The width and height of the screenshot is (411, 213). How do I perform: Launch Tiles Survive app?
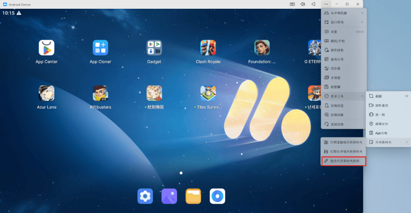click(x=208, y=93)
